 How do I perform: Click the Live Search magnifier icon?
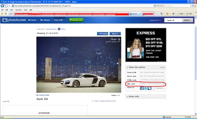tap(193, 6)
